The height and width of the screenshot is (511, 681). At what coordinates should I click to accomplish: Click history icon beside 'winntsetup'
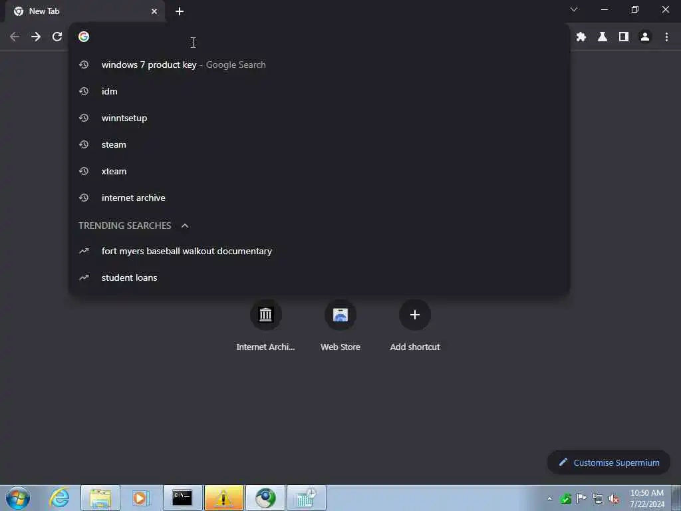click(84, 118)
